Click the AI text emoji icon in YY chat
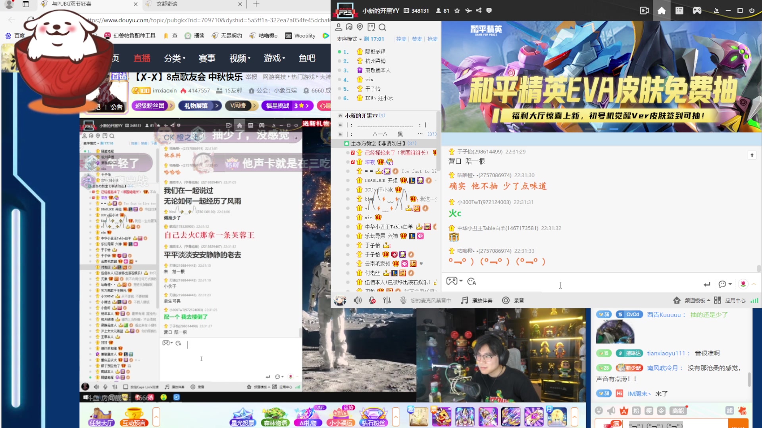The width and height of the screenshot is (762, 428). [x=471, y=281]
